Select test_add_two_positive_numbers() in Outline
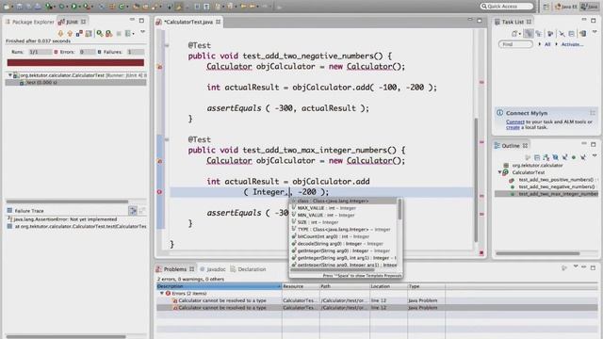Screen dimensions: 603x339 coord(555,180)
